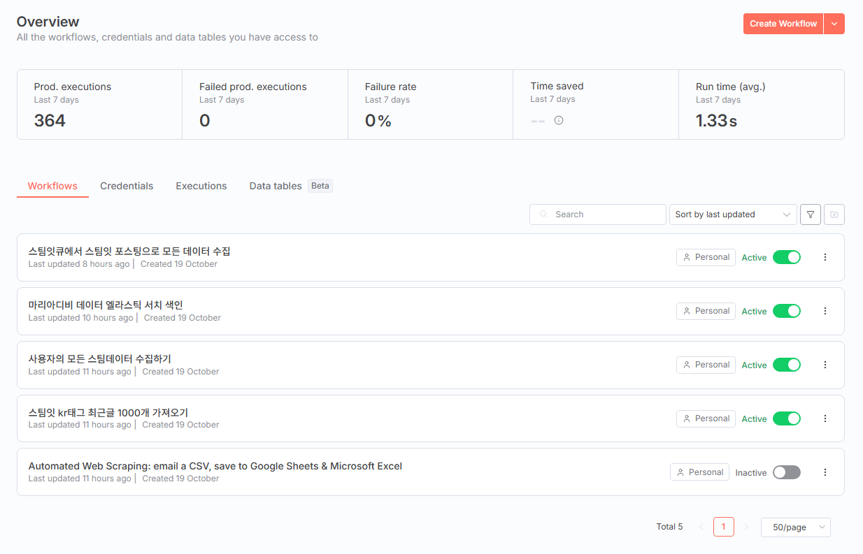The width and height of the screenshot is (863, 554).
Task: Open three-dot menu for 사용자의 모든 스팀데이터 workflow
Action: (825, 365)
